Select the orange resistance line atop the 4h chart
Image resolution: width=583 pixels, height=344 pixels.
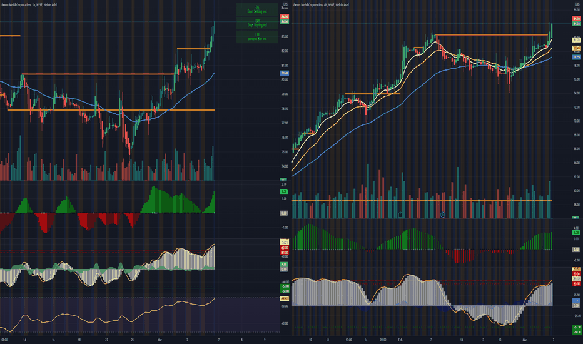(x=491, y=35)
